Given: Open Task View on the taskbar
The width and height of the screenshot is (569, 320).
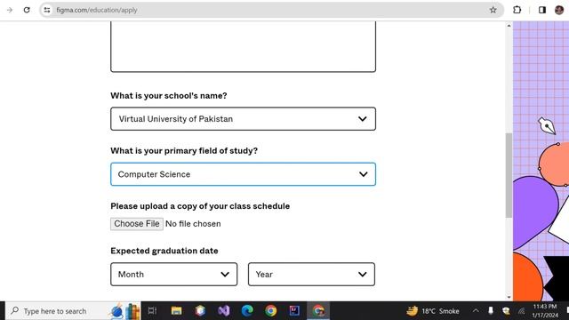Looking at the screenshot, I should pyautogui.click(x=152, y=310).
